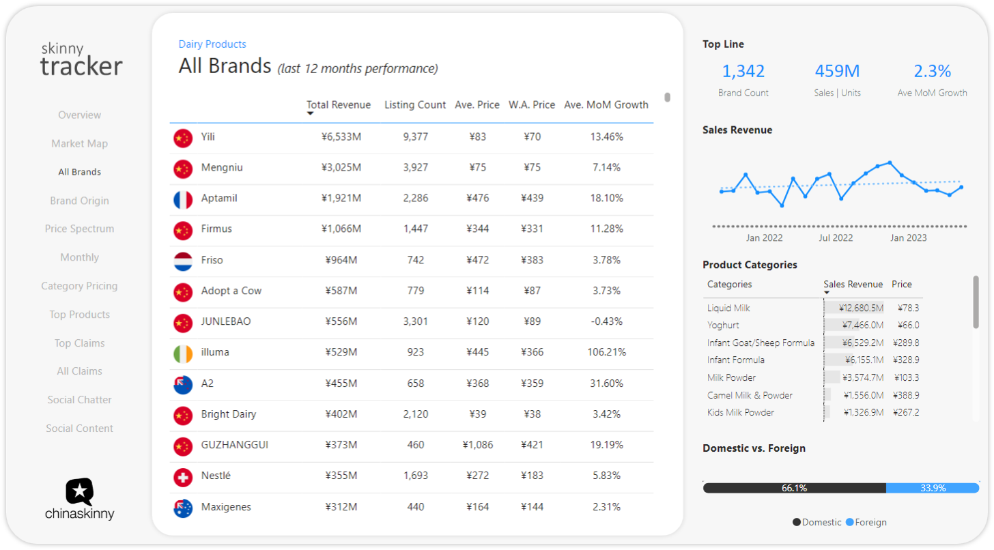Image resolution: width=994 pixels, height=550 pixels.
Task: Click the China flag icon beside JUNLEBAO
Action: [183, 322]
